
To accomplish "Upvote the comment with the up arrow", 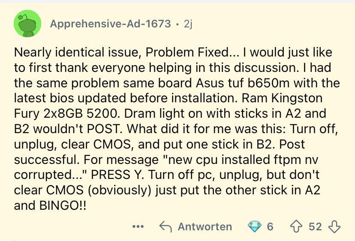I will pos(296,226).
